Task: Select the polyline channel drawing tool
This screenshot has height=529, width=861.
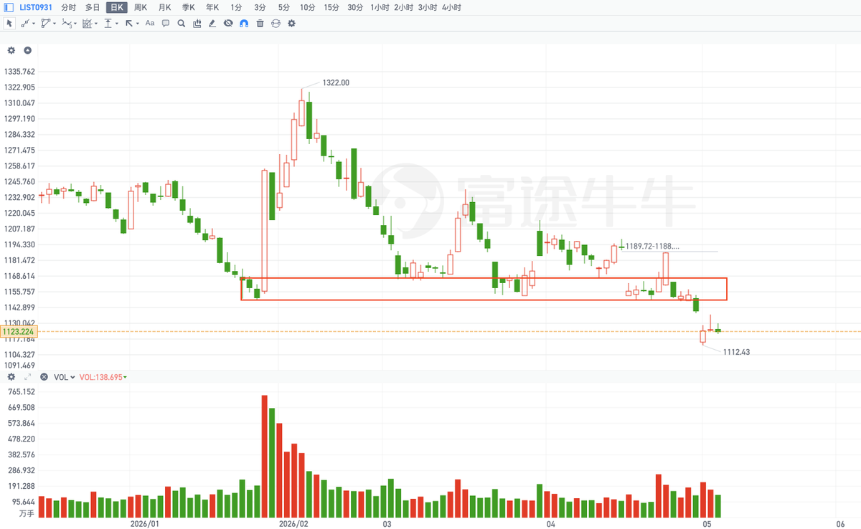Action: [45, 23]
